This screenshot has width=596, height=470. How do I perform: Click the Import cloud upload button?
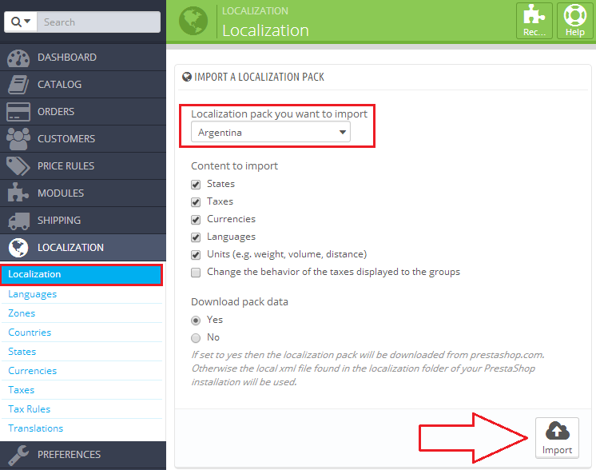[557, 438]
